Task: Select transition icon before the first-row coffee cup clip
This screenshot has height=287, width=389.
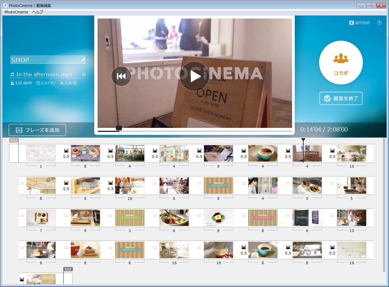Action: [244, 150]
